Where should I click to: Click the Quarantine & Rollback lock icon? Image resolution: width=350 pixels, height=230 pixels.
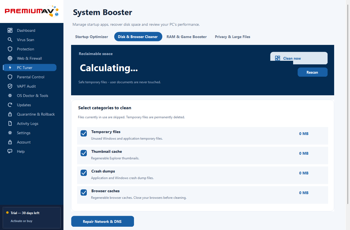[10, 114]
